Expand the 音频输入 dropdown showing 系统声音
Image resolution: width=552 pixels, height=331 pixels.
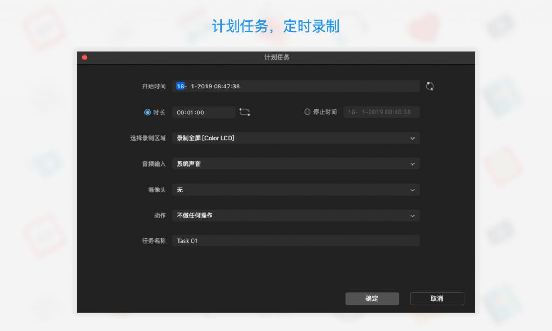pos(295,164)
